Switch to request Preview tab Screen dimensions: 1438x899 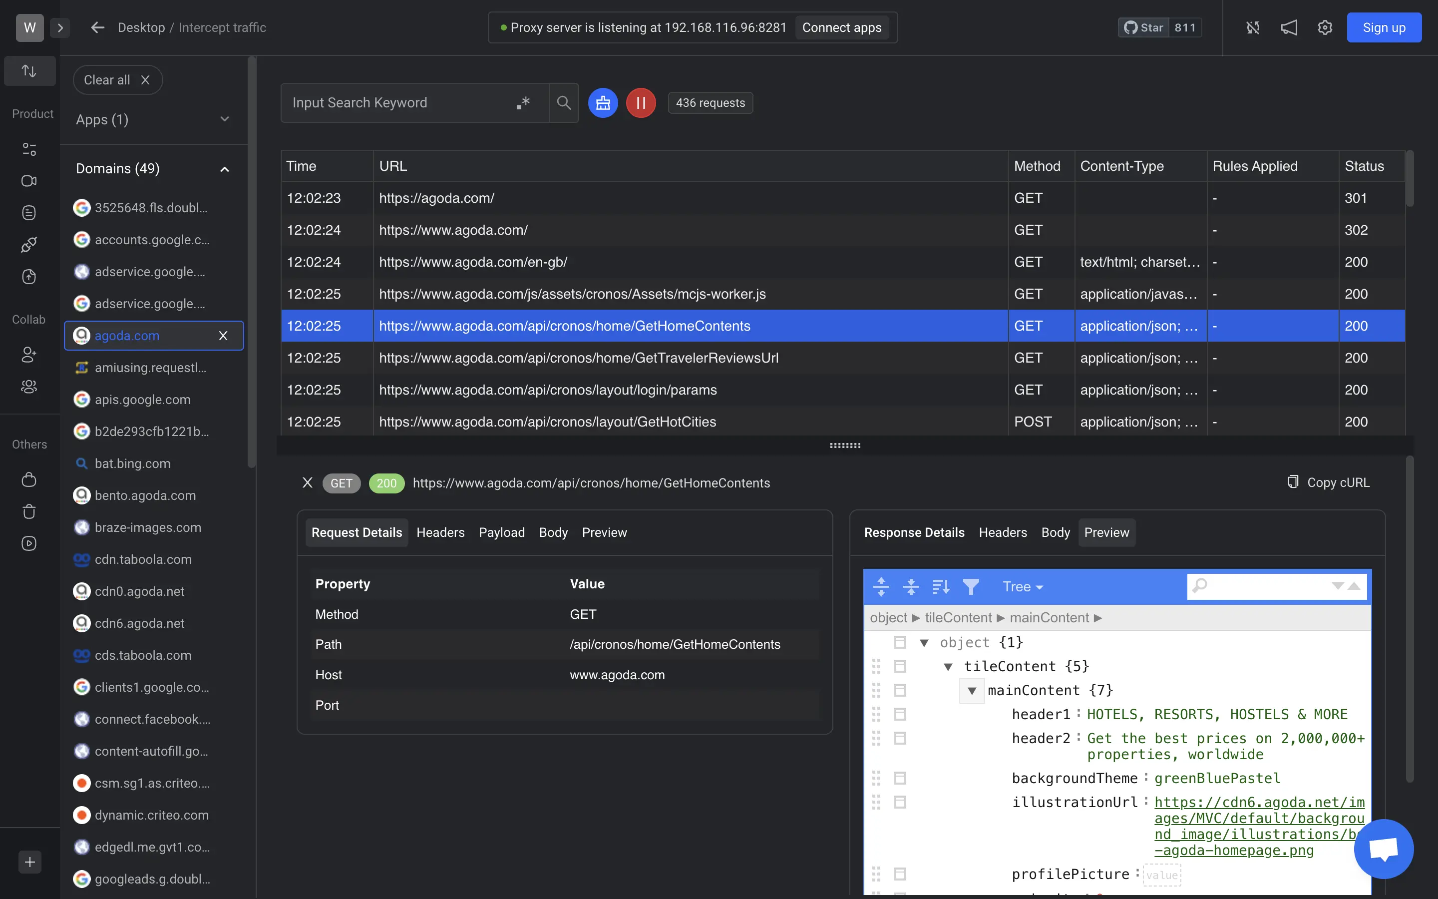point(604,533)
